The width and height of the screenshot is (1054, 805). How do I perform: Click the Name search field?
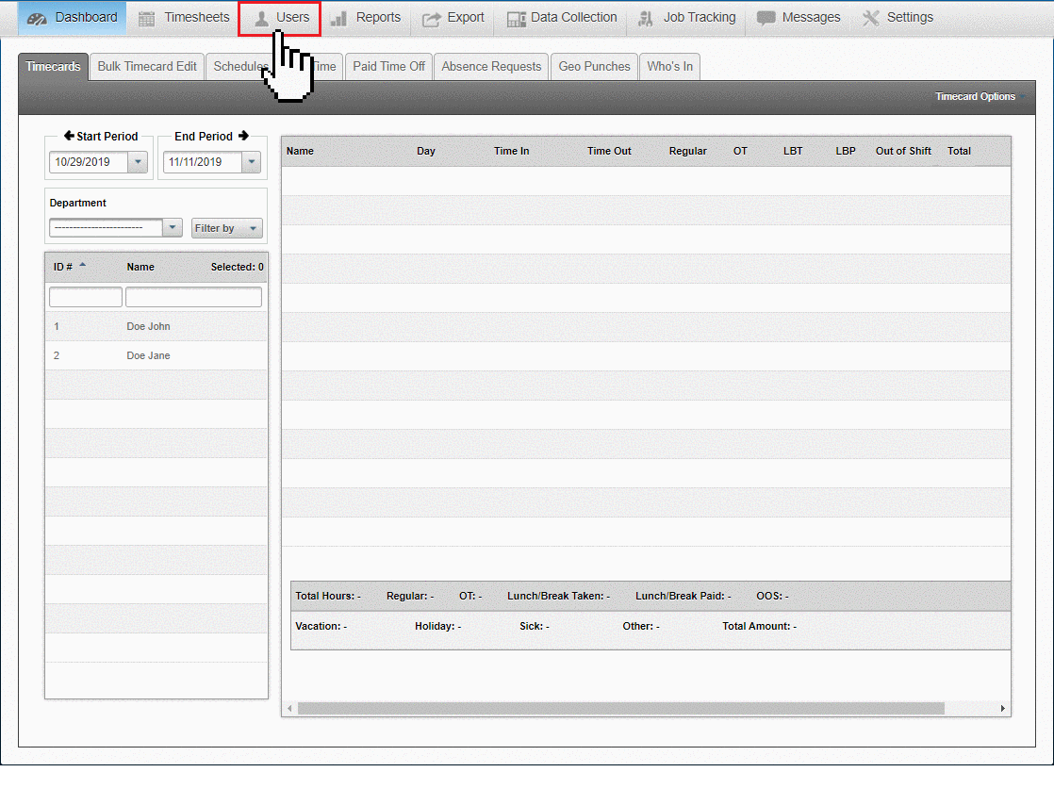(193, 296)
